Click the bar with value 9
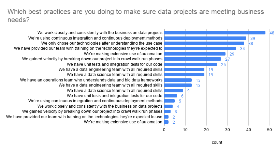Viewport: 276px width, 153px height. (174, 91)
